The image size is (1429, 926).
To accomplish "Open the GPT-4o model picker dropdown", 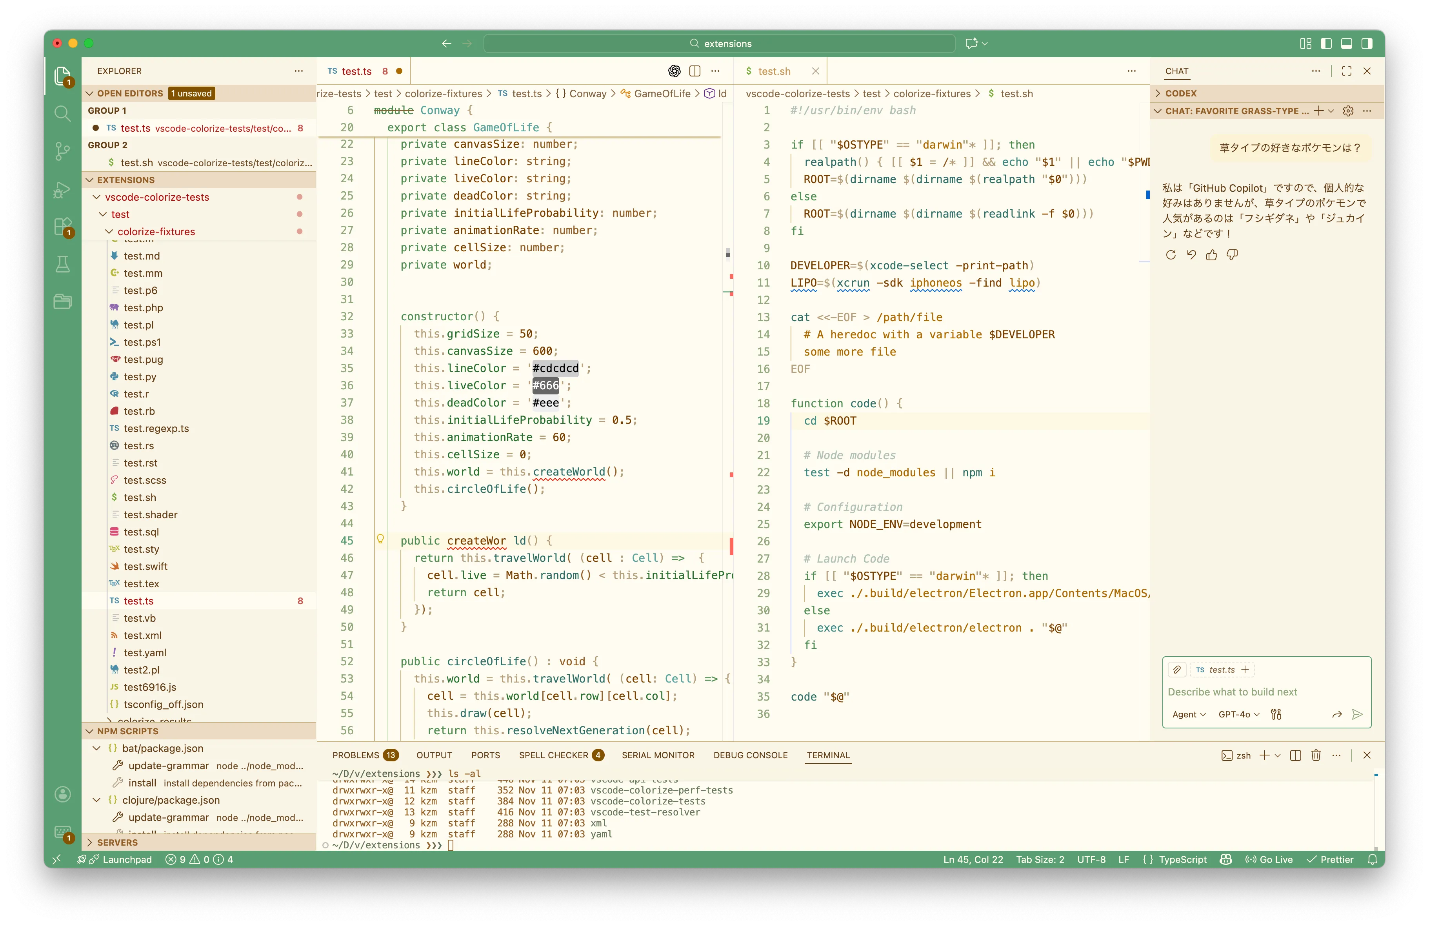I will point(1239,714).
